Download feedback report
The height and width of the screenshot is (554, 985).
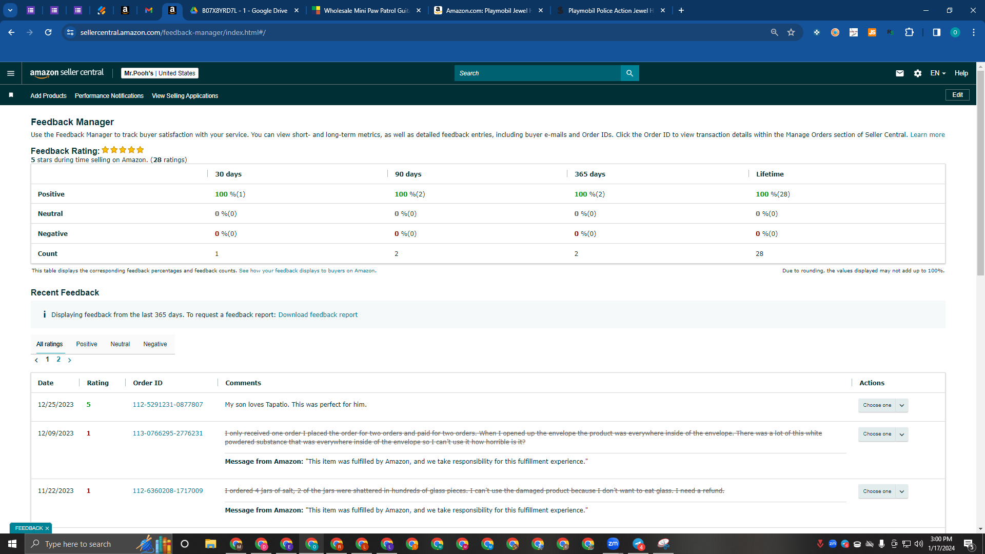[x=318, y=315]
